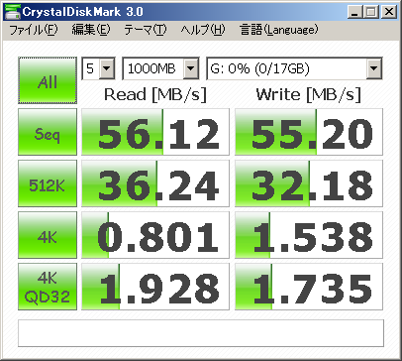Select the Seq write result 55.20

[309, 132]
